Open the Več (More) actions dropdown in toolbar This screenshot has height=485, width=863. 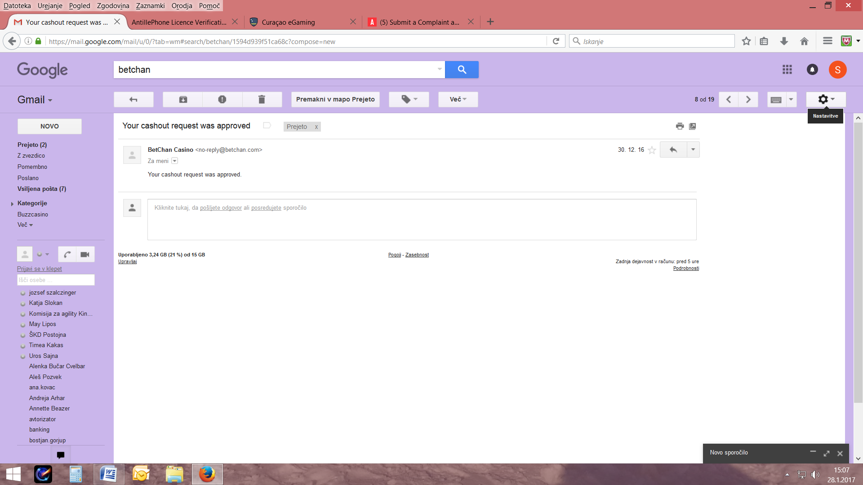coord(458,99)
